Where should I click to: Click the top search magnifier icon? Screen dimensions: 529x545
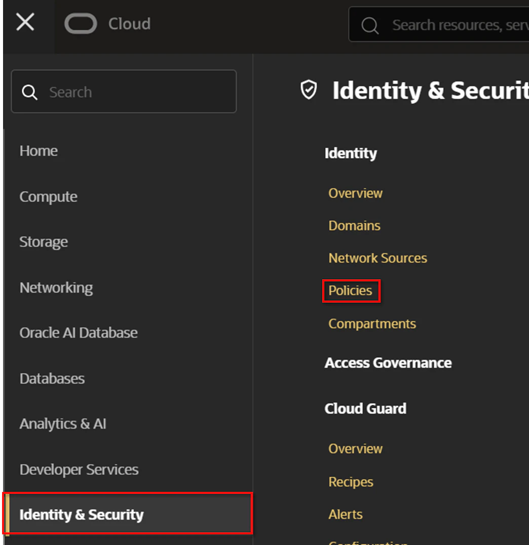(369, 25)
